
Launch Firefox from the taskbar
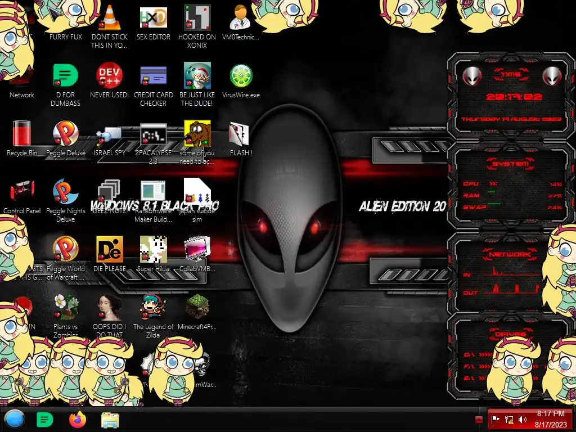[78, 420]
